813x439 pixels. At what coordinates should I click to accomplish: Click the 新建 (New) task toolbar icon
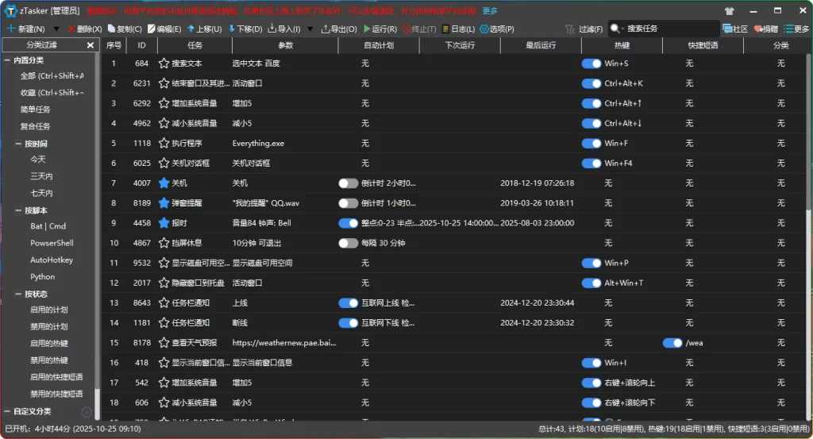(x=11, y=29)
